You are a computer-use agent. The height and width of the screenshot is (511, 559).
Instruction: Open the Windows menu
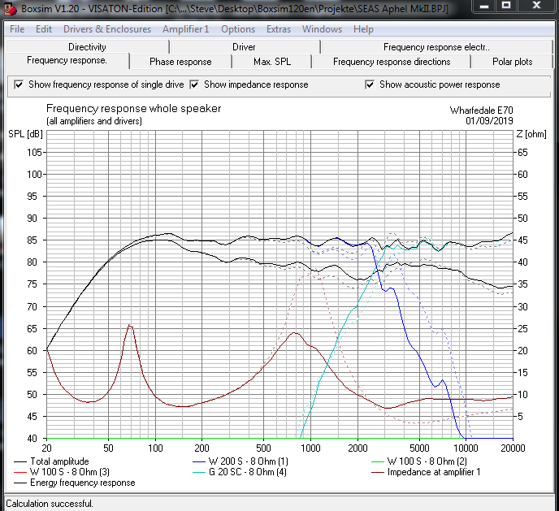[323, 29]
